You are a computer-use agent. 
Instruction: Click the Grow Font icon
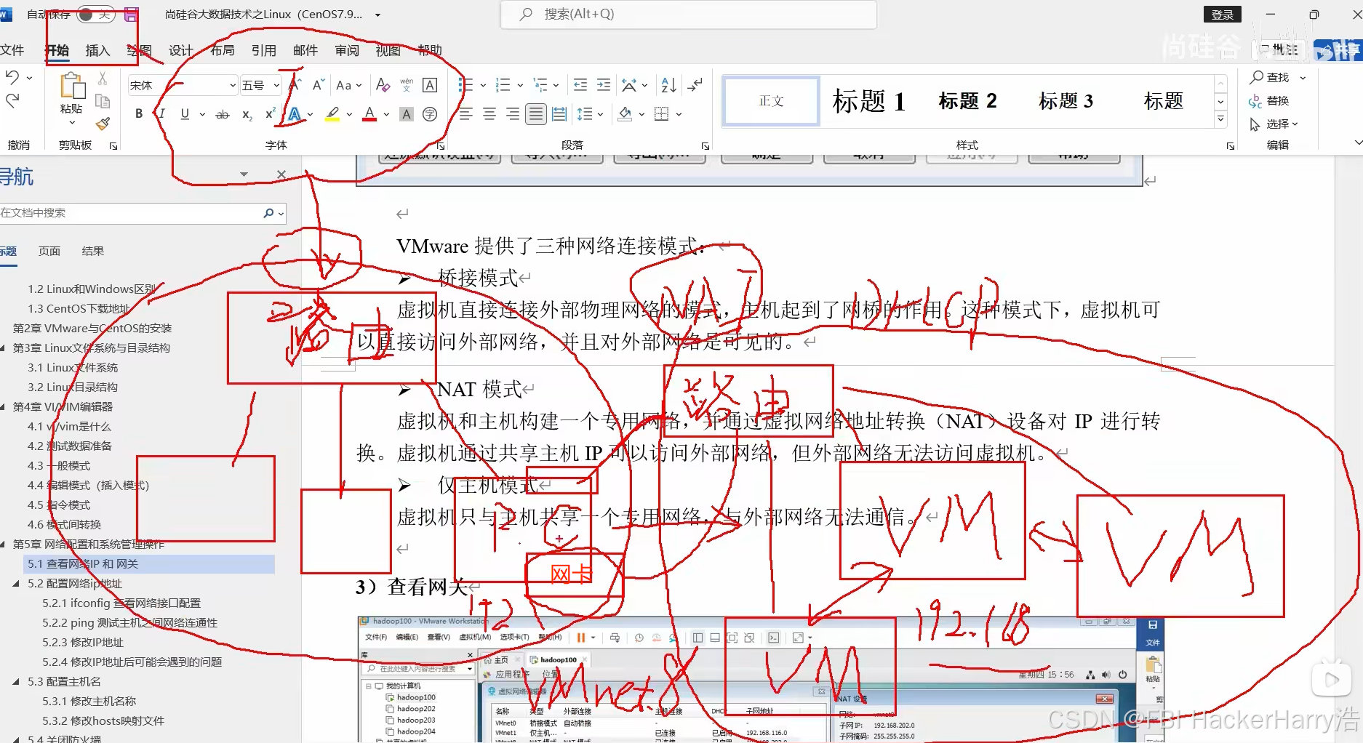[295, 85]
